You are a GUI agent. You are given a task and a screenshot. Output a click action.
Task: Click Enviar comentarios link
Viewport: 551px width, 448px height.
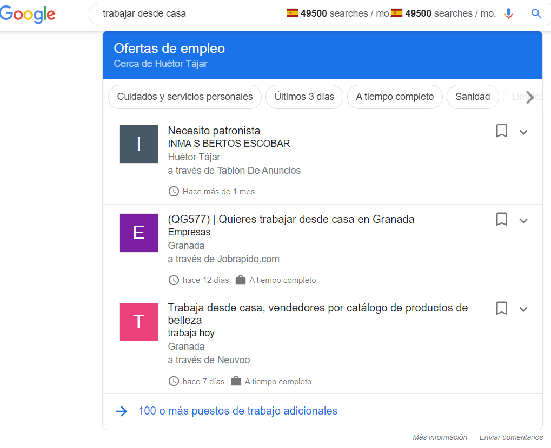pyautogui.click(x=511, y=438)
